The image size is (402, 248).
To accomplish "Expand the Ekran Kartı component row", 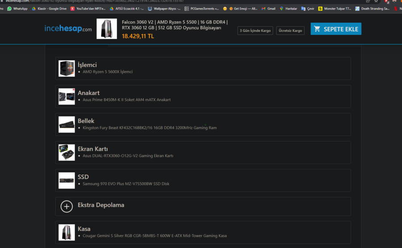I will [203, 152].
